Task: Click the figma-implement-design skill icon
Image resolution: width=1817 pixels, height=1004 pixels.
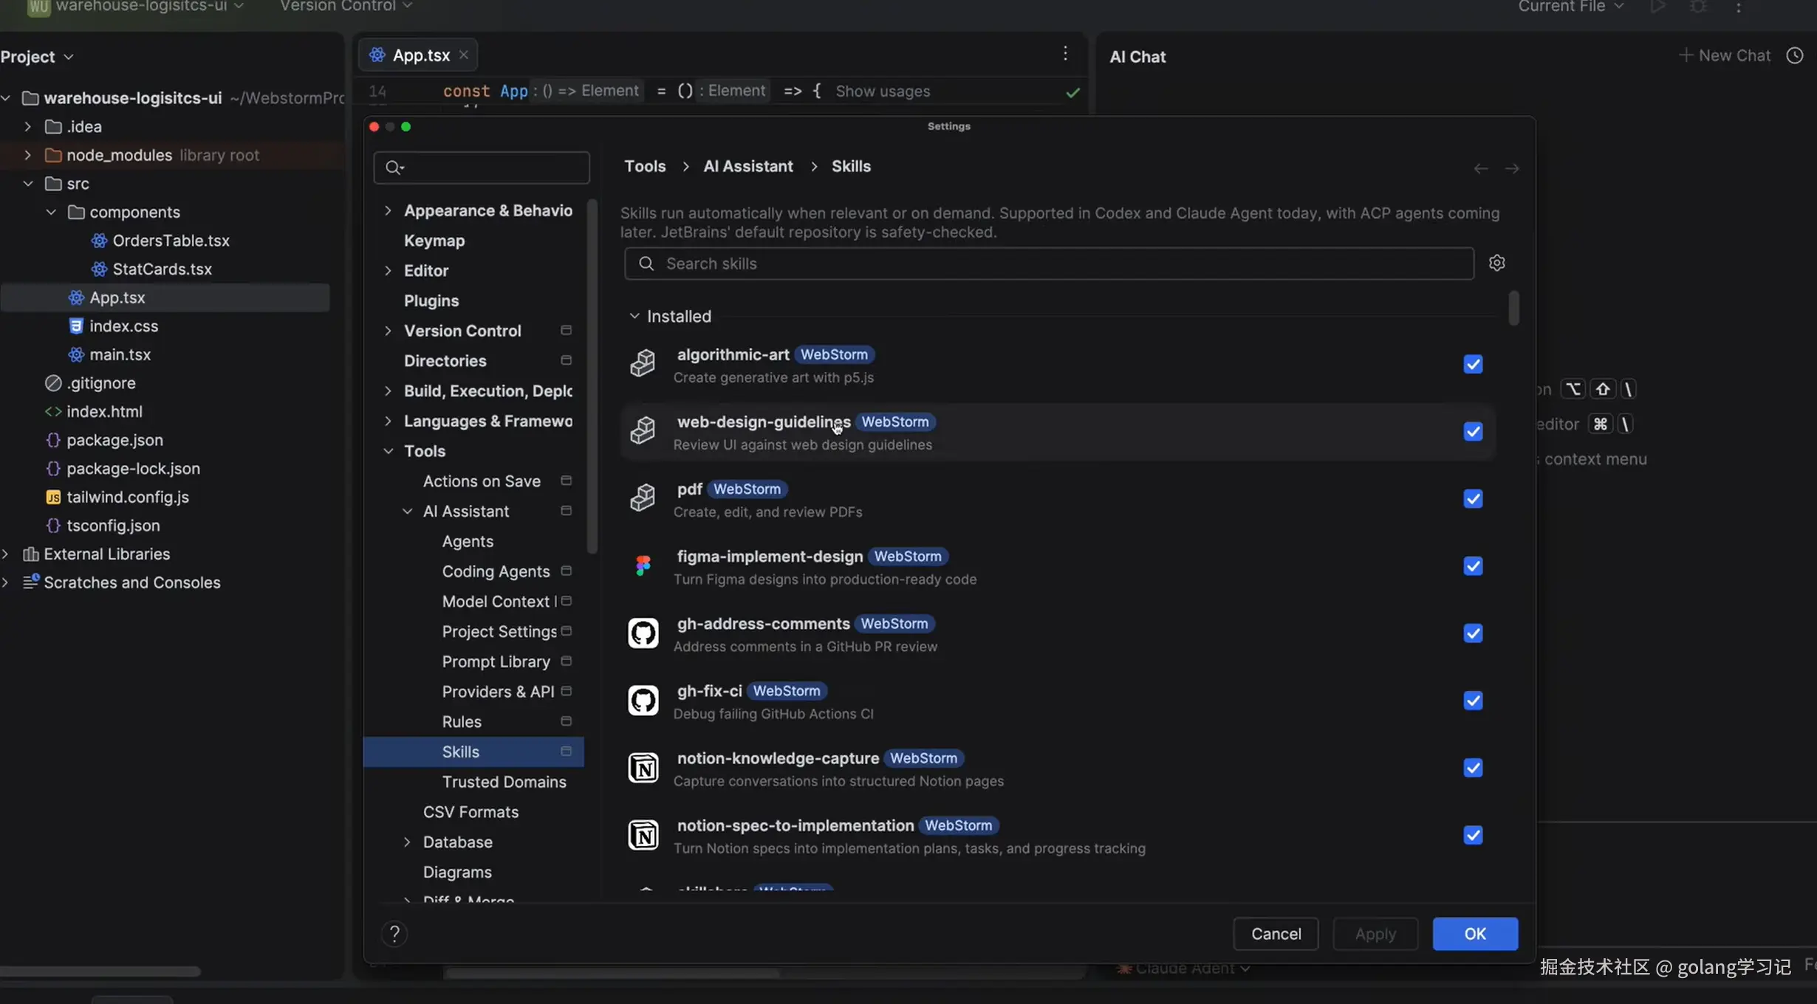Action: [643, 566]
